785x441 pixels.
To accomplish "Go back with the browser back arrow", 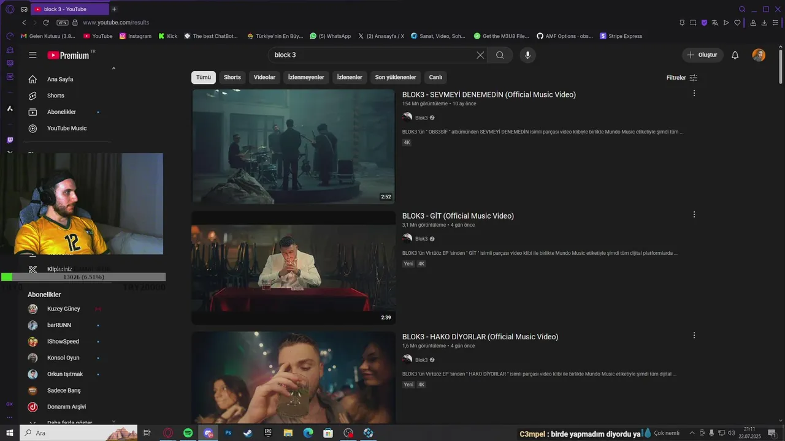I will pos(24,23).
